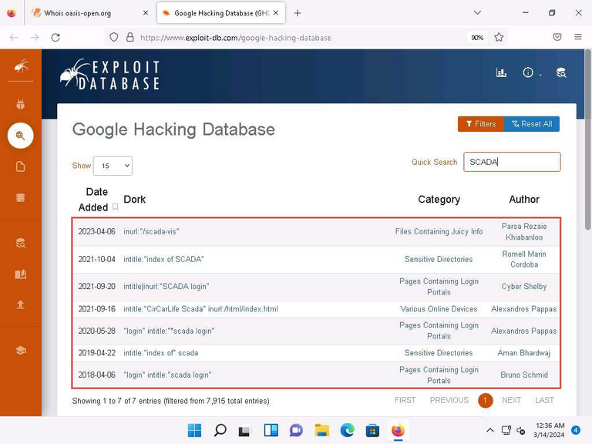Go to NEXT results page
The width and height of the screenshot is (592, 444).
511,400
